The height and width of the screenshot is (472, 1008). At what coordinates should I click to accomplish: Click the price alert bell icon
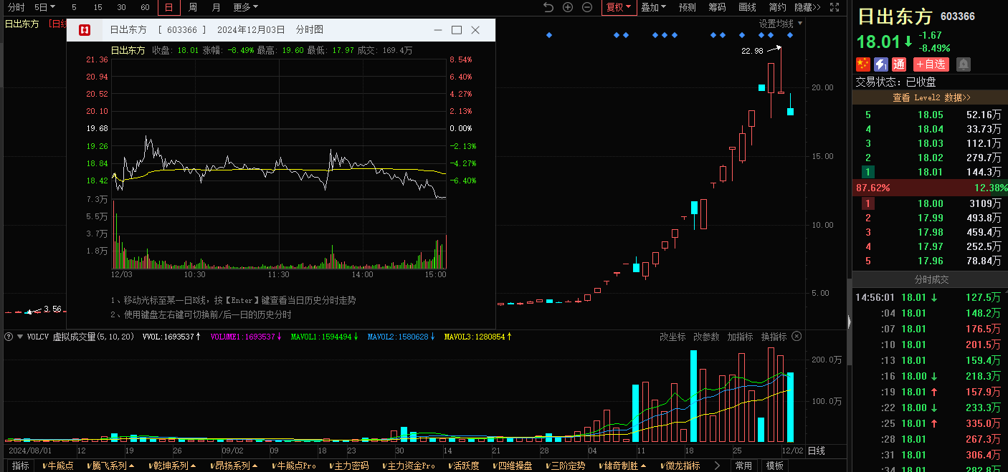[x=963, y=64]
